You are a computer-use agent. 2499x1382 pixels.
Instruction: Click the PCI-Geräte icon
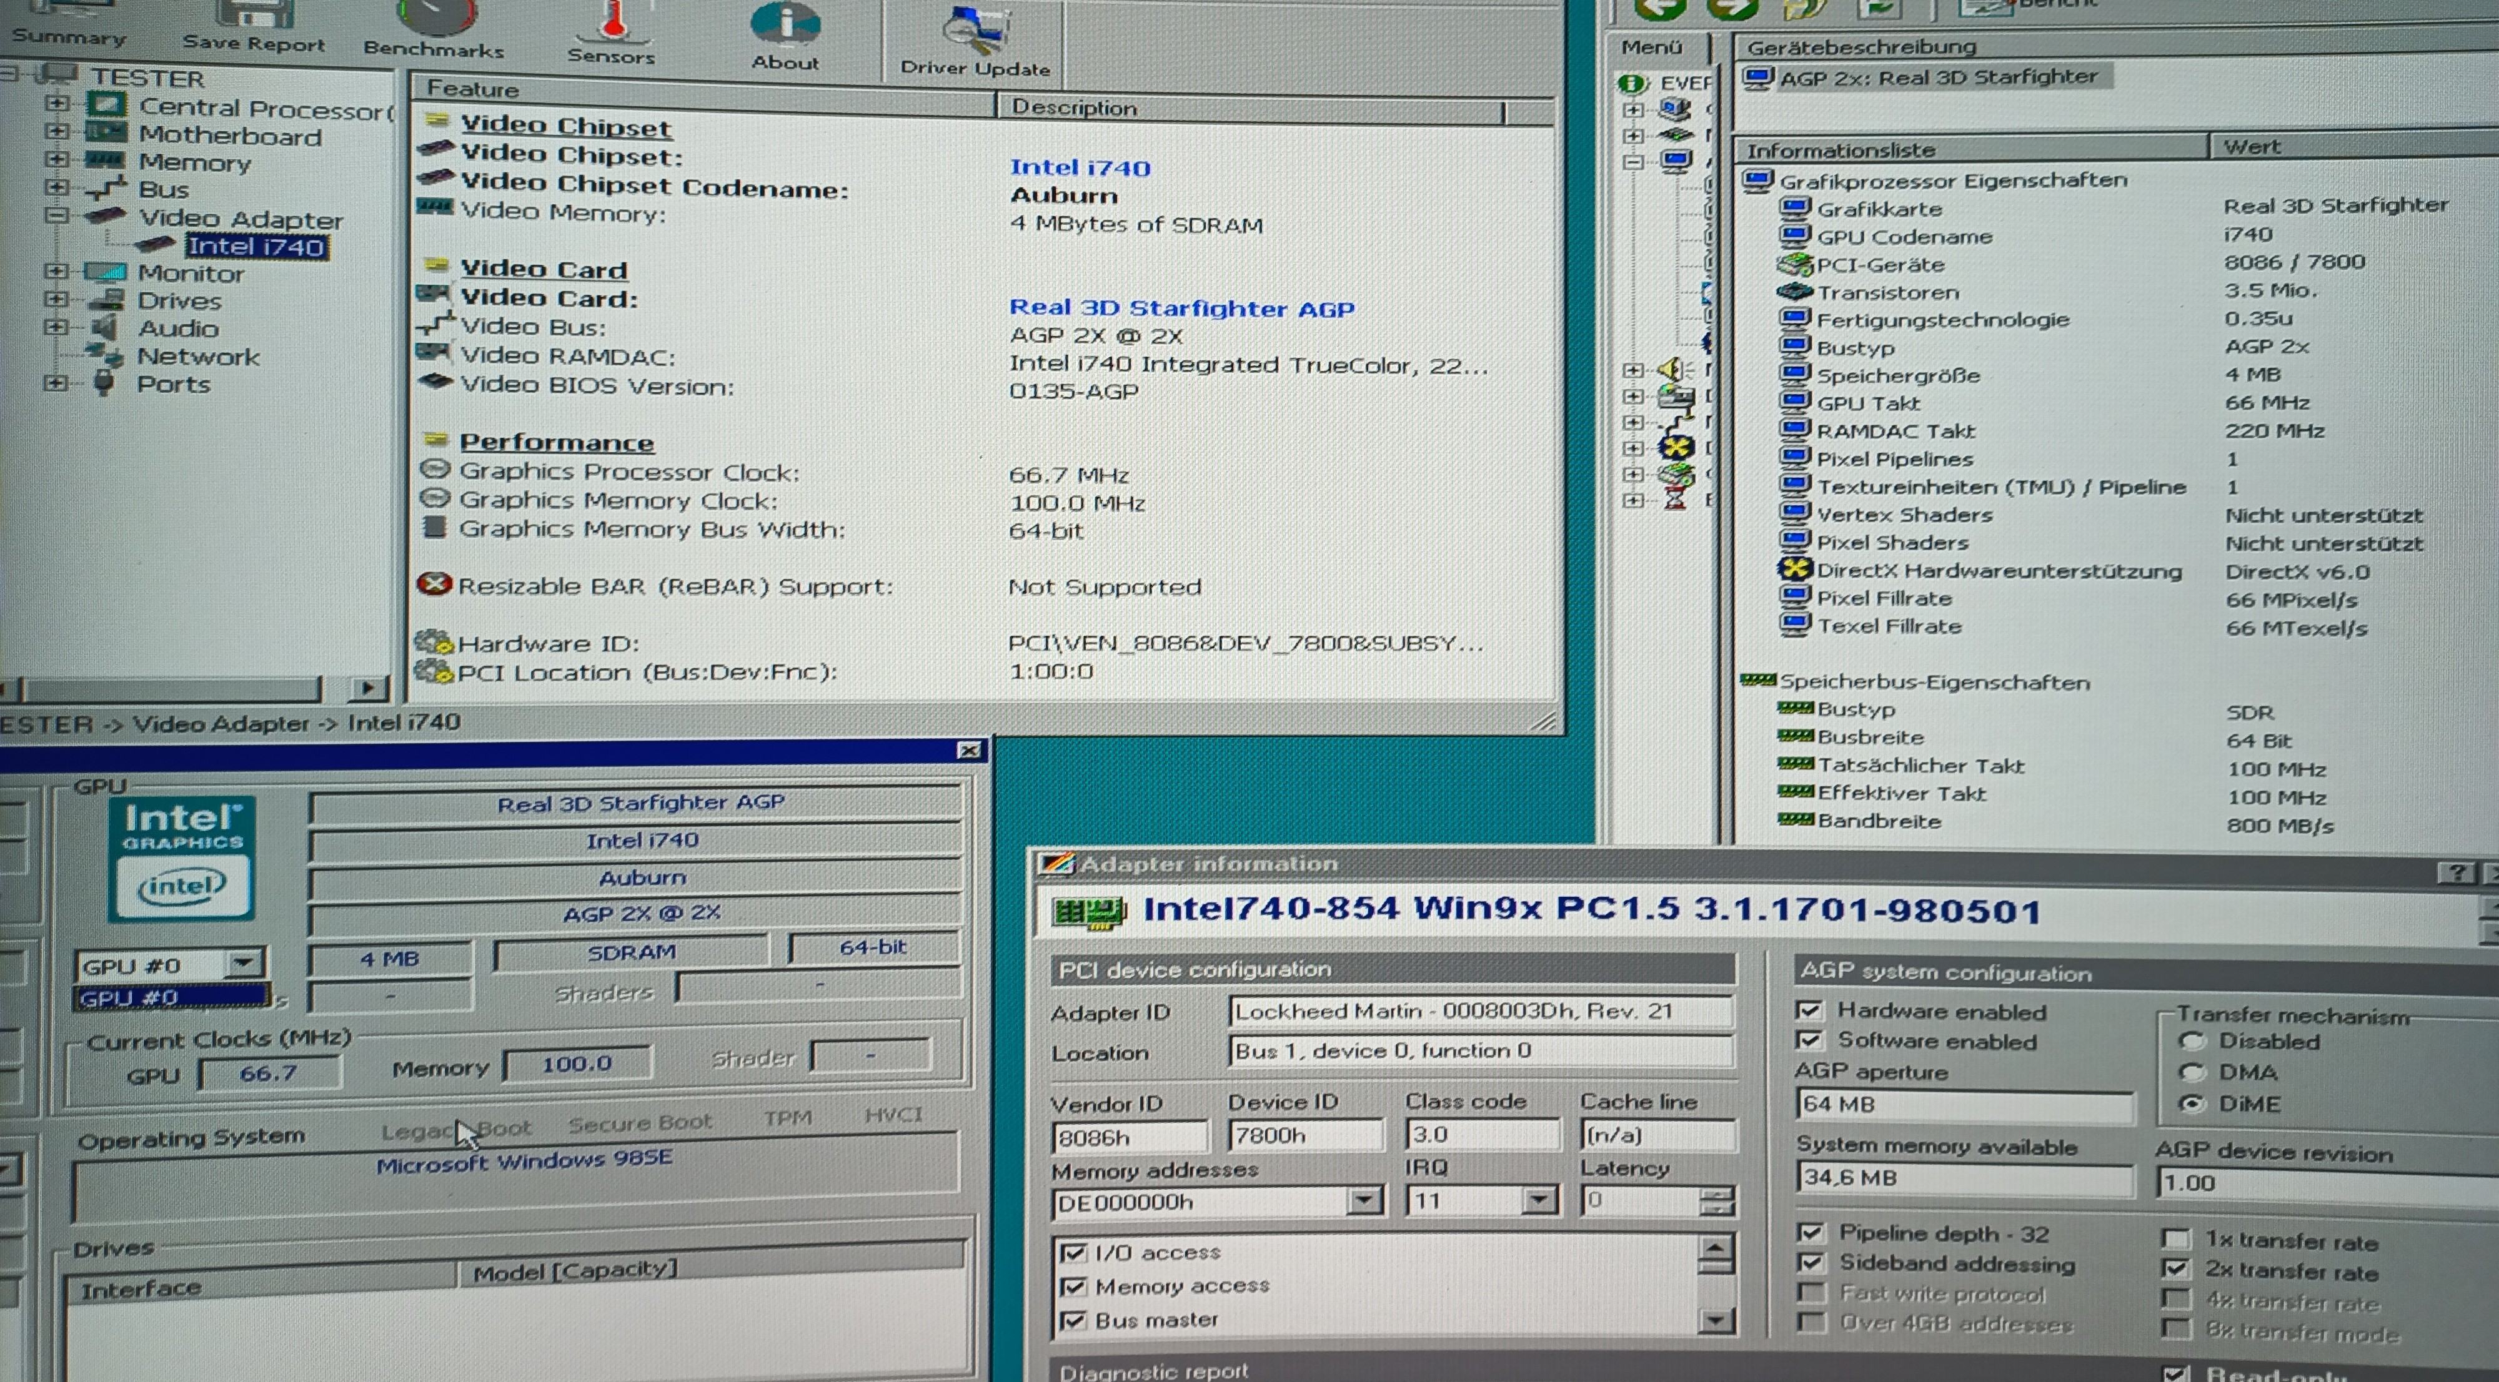pyautogui.click(x=1795, y=264)
